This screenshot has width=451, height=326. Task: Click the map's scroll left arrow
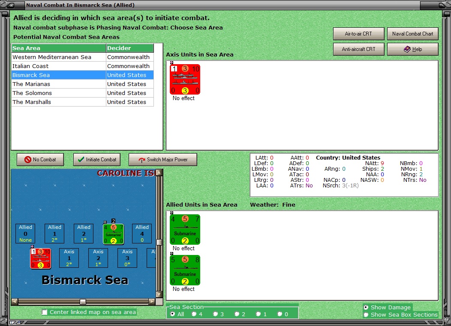pos(15,302)
